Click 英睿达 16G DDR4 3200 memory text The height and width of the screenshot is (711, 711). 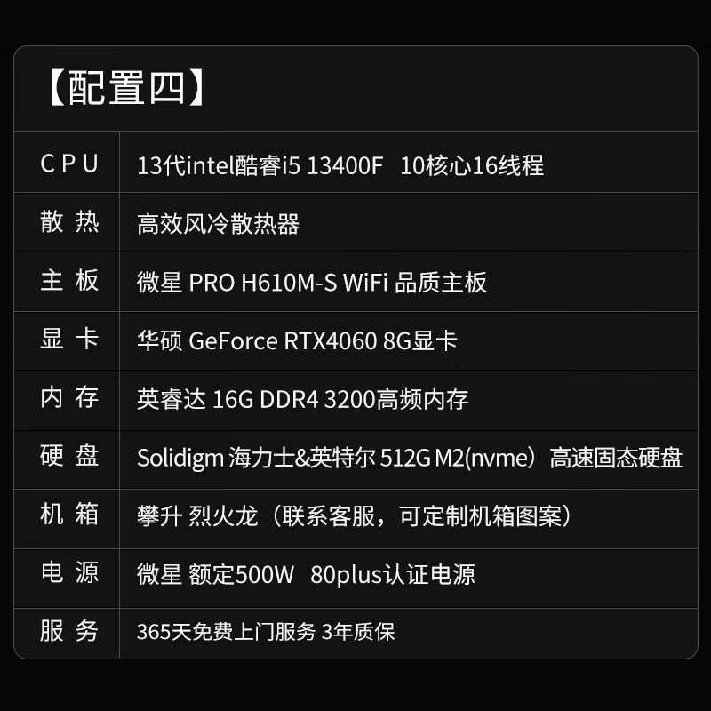(x=302, y=399)
